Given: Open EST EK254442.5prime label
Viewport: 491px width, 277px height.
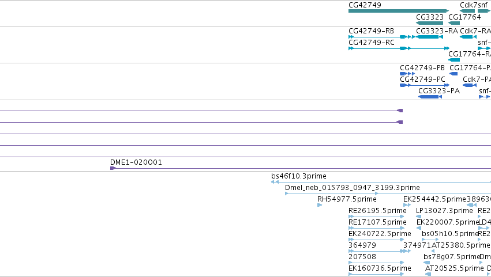Looking at the screenshot, I should 434,199.
